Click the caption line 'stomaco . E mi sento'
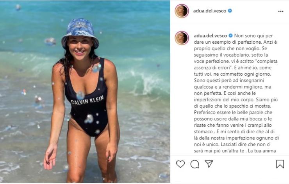 pyautogui.click(x=234, y=131)
